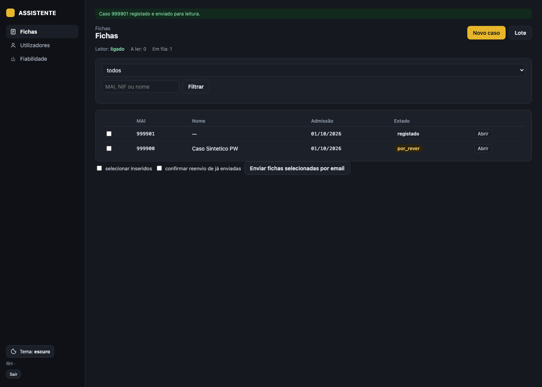Click Enviar fichas selecionadas por email
542x387 pixels.
(297, 168)
